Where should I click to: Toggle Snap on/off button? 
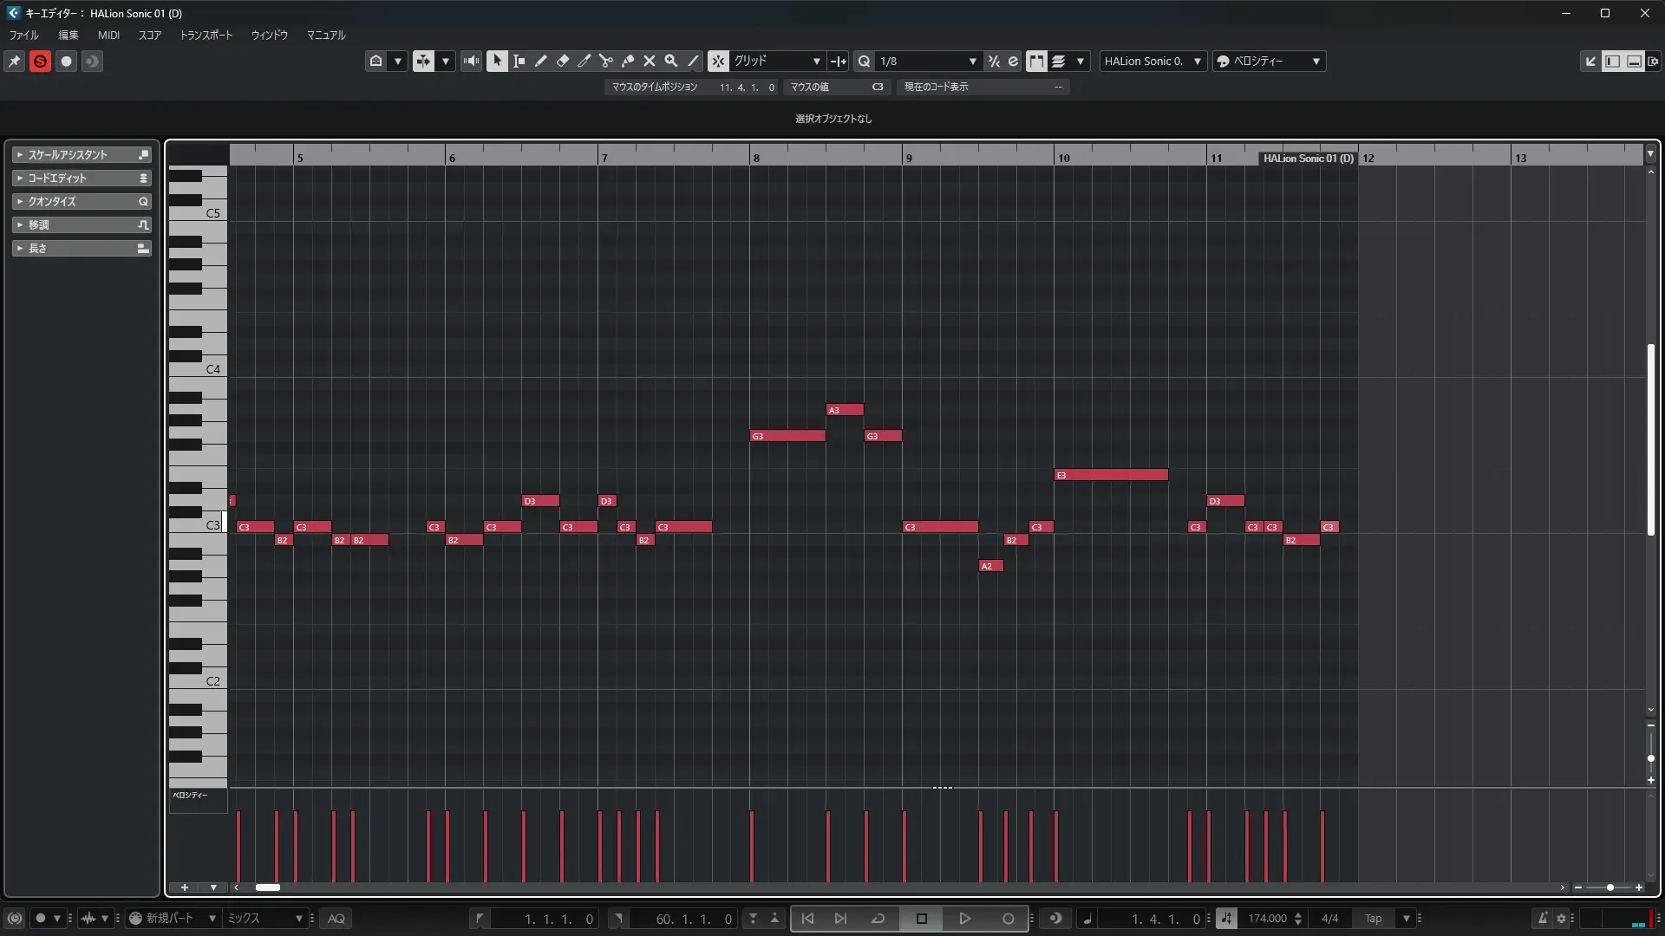718,61
